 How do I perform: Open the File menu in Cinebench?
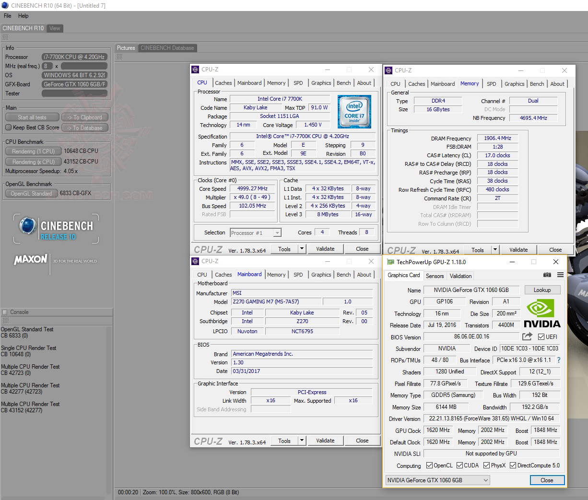coord(7,15)
